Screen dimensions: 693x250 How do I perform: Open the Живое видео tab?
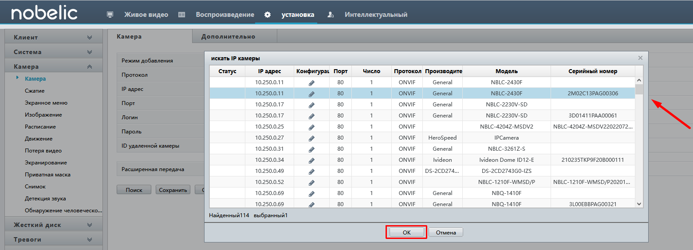click(146, 15)
